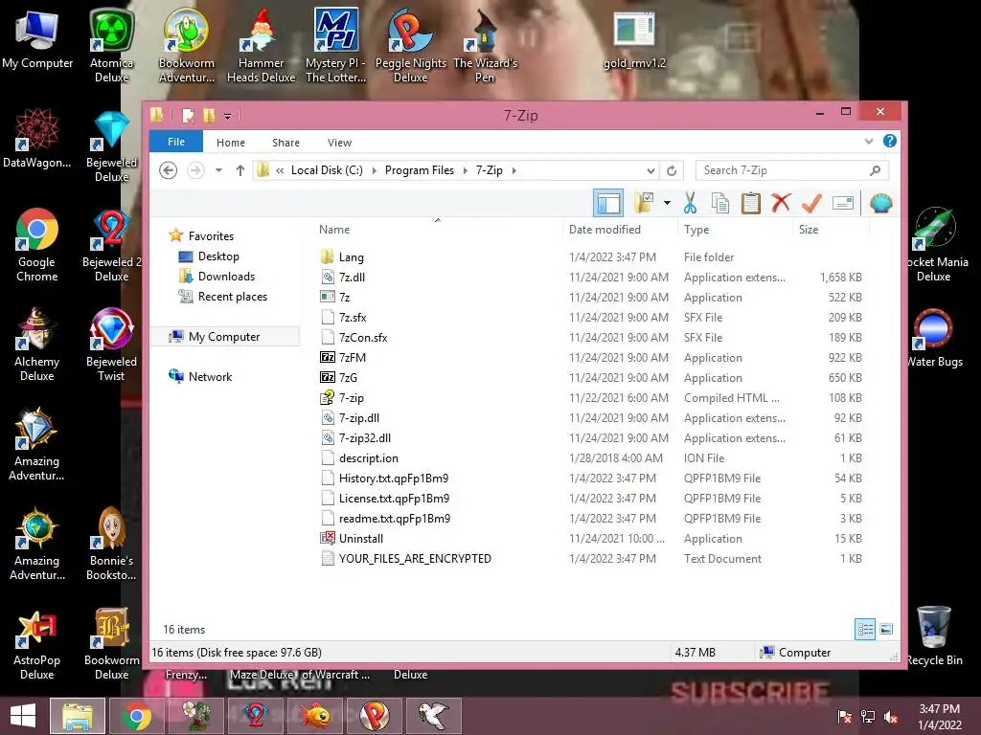Select the descript.ion file
This screenshot has width=981, height=735.
click(369, 458)
